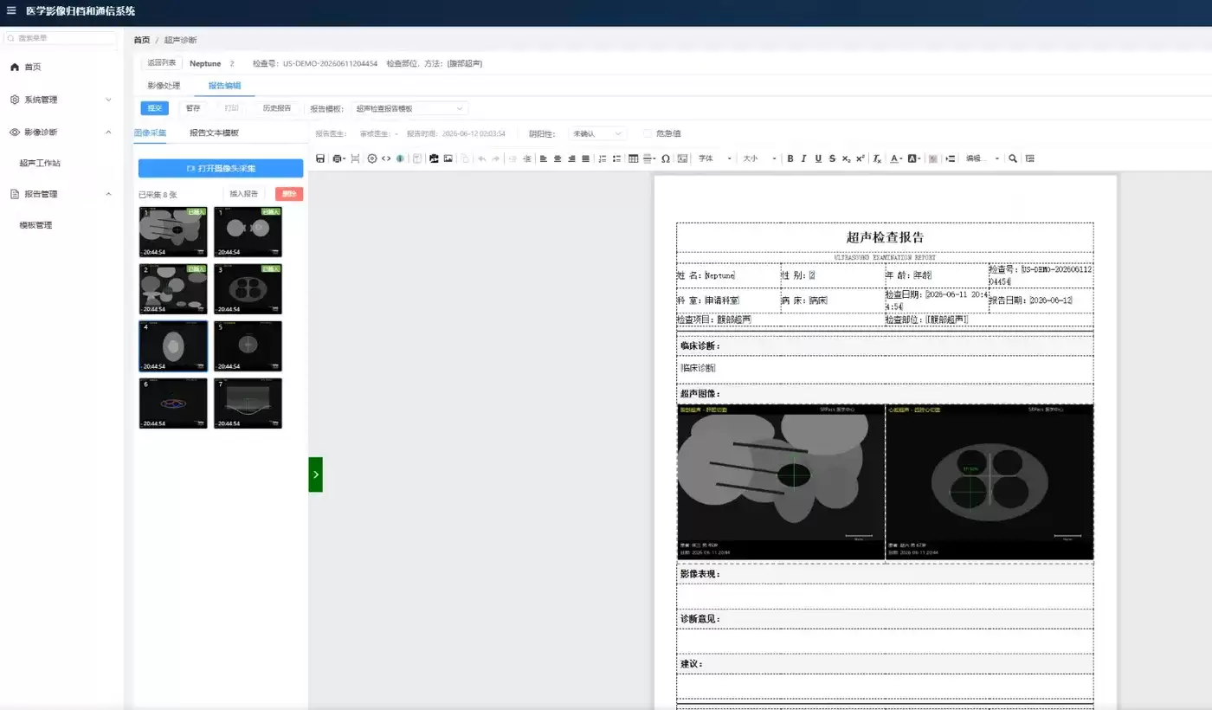This screenshot has width=1212, height=710.
Task: Click the 插入报告 button
Action: pyautogui.click(x=243, y=194)
